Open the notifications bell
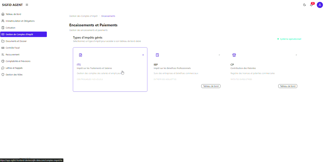The image size is (326, 162). coord(311,5)
